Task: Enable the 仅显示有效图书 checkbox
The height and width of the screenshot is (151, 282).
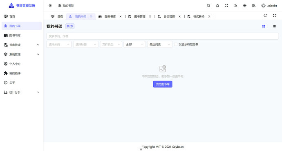Action: [x=176, y=45]
